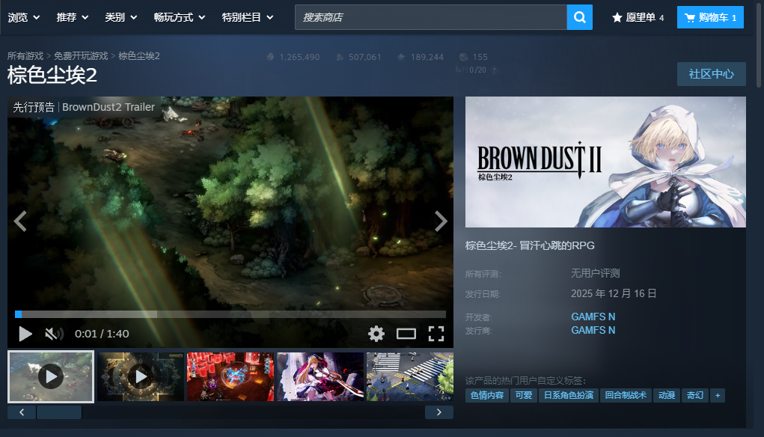Click the search magnifier icon

coord(579,17)
